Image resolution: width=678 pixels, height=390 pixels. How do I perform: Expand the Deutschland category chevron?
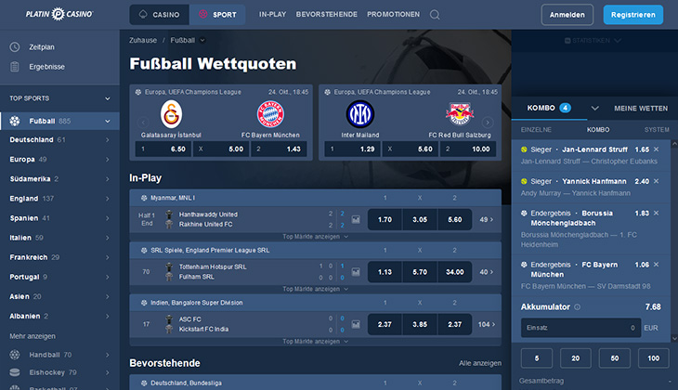click(107, 140)
